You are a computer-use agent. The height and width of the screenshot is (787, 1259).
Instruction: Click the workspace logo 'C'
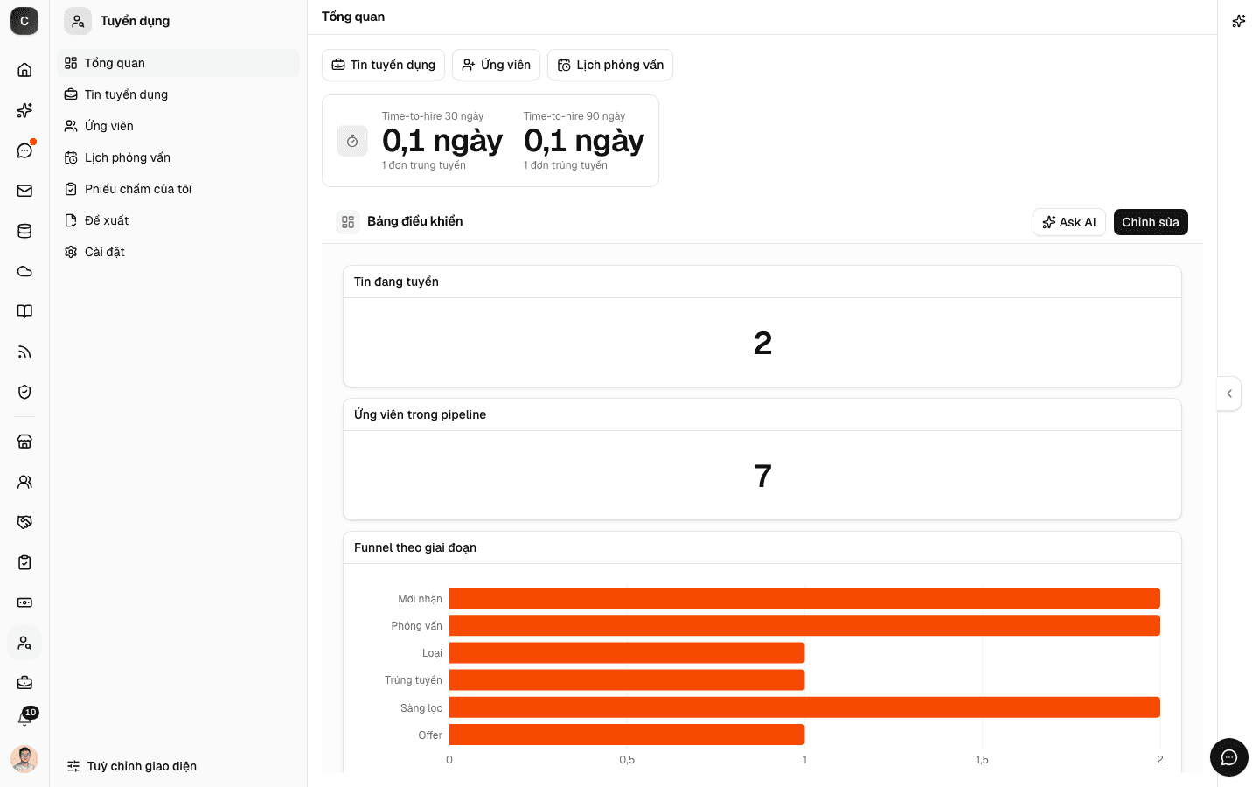point(24,21)
